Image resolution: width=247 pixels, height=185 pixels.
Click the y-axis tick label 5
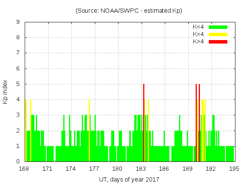(x=18, y=84)
